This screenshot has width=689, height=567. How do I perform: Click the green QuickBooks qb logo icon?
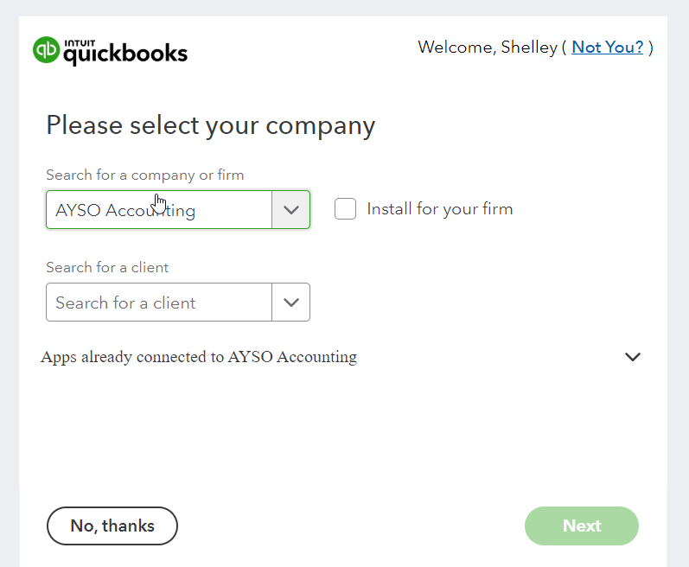(48, 49)
